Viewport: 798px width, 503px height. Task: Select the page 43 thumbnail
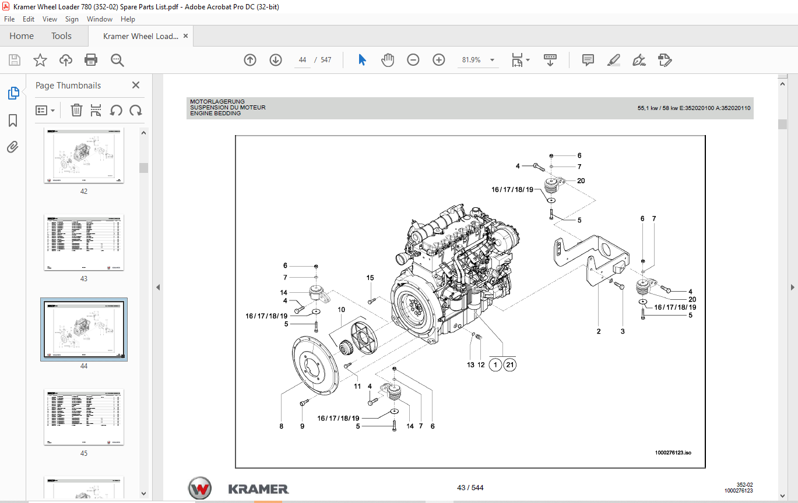[x=84, y=242]
